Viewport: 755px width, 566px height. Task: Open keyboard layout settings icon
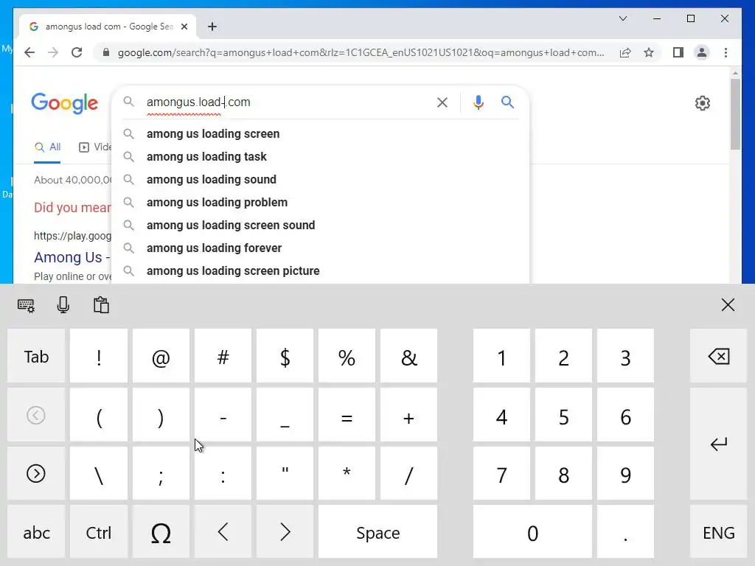pos(26,305)
